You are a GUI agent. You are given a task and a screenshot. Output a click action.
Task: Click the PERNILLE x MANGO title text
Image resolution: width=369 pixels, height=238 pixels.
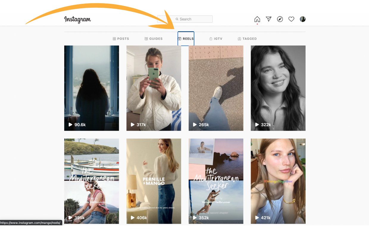[154, 181]
